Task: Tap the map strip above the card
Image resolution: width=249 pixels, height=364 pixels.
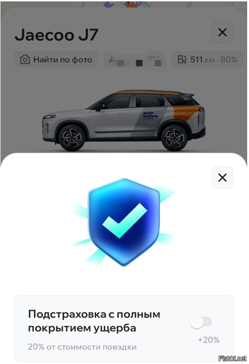Action: [x=124, y=4]
